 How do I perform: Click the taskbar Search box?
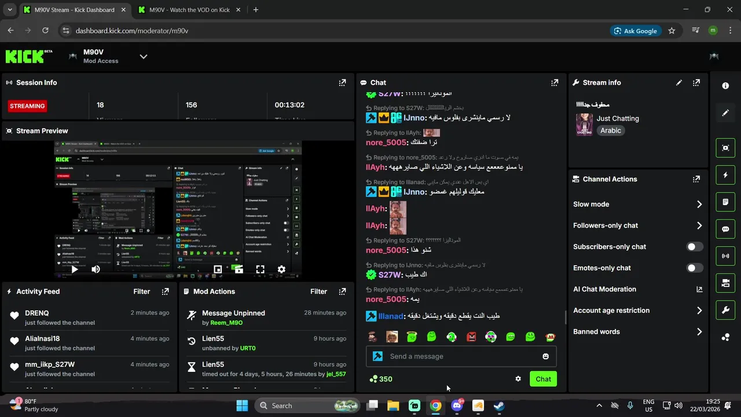(307, 405)
